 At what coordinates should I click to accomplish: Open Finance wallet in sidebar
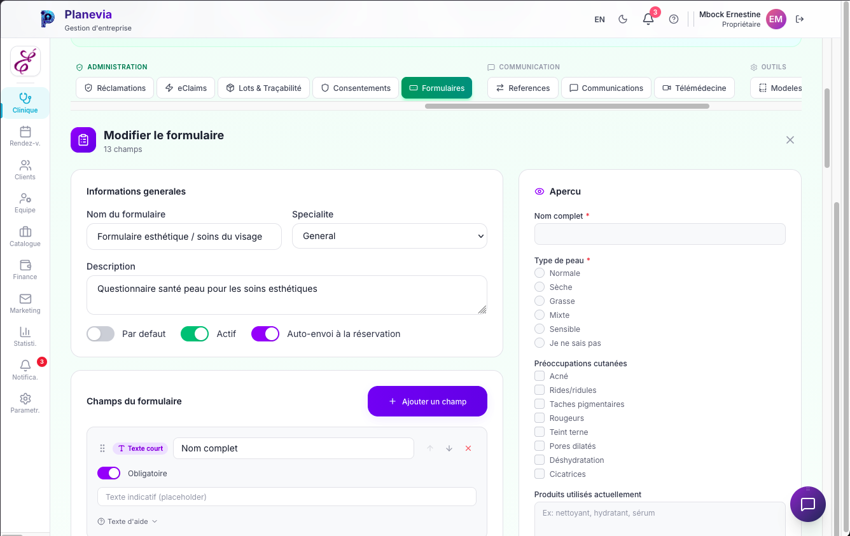click(25, 270)
